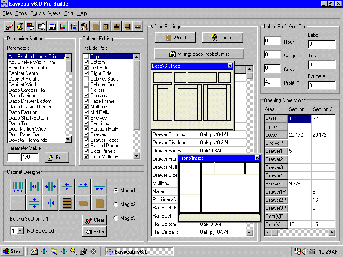Uncheck the Bottom part checkbox

coord(87,62)
